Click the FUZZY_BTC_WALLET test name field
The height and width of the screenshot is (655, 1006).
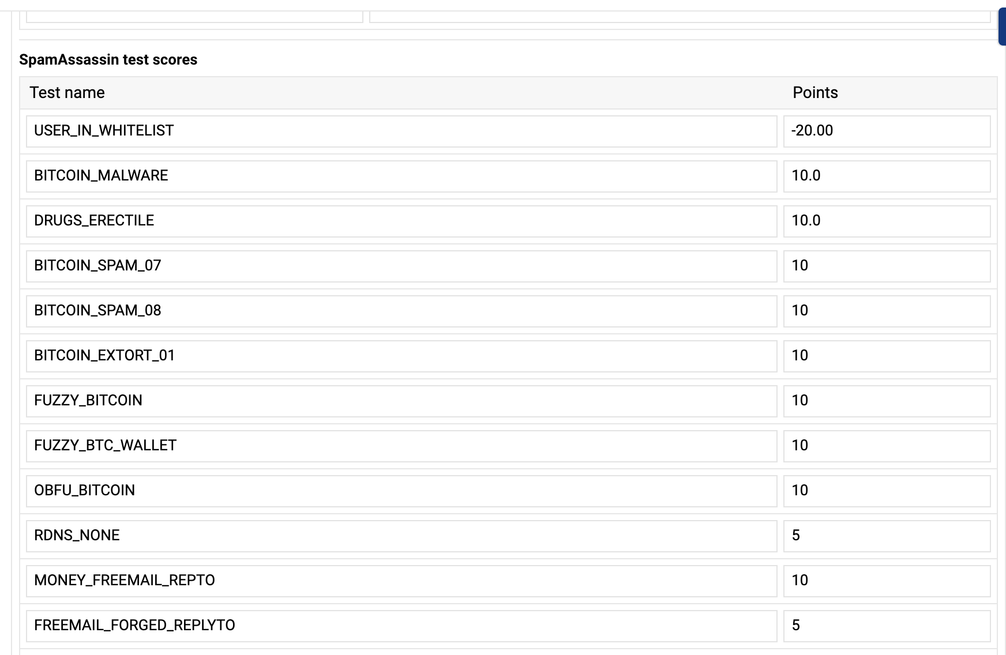point(401,446)
